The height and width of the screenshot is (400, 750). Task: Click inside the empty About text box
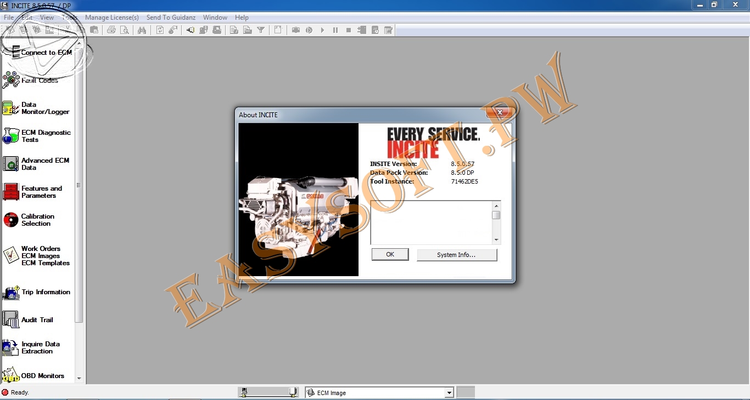432,222
